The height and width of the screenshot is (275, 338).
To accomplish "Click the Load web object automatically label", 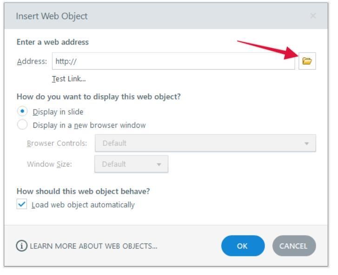I will click(83, 204).
